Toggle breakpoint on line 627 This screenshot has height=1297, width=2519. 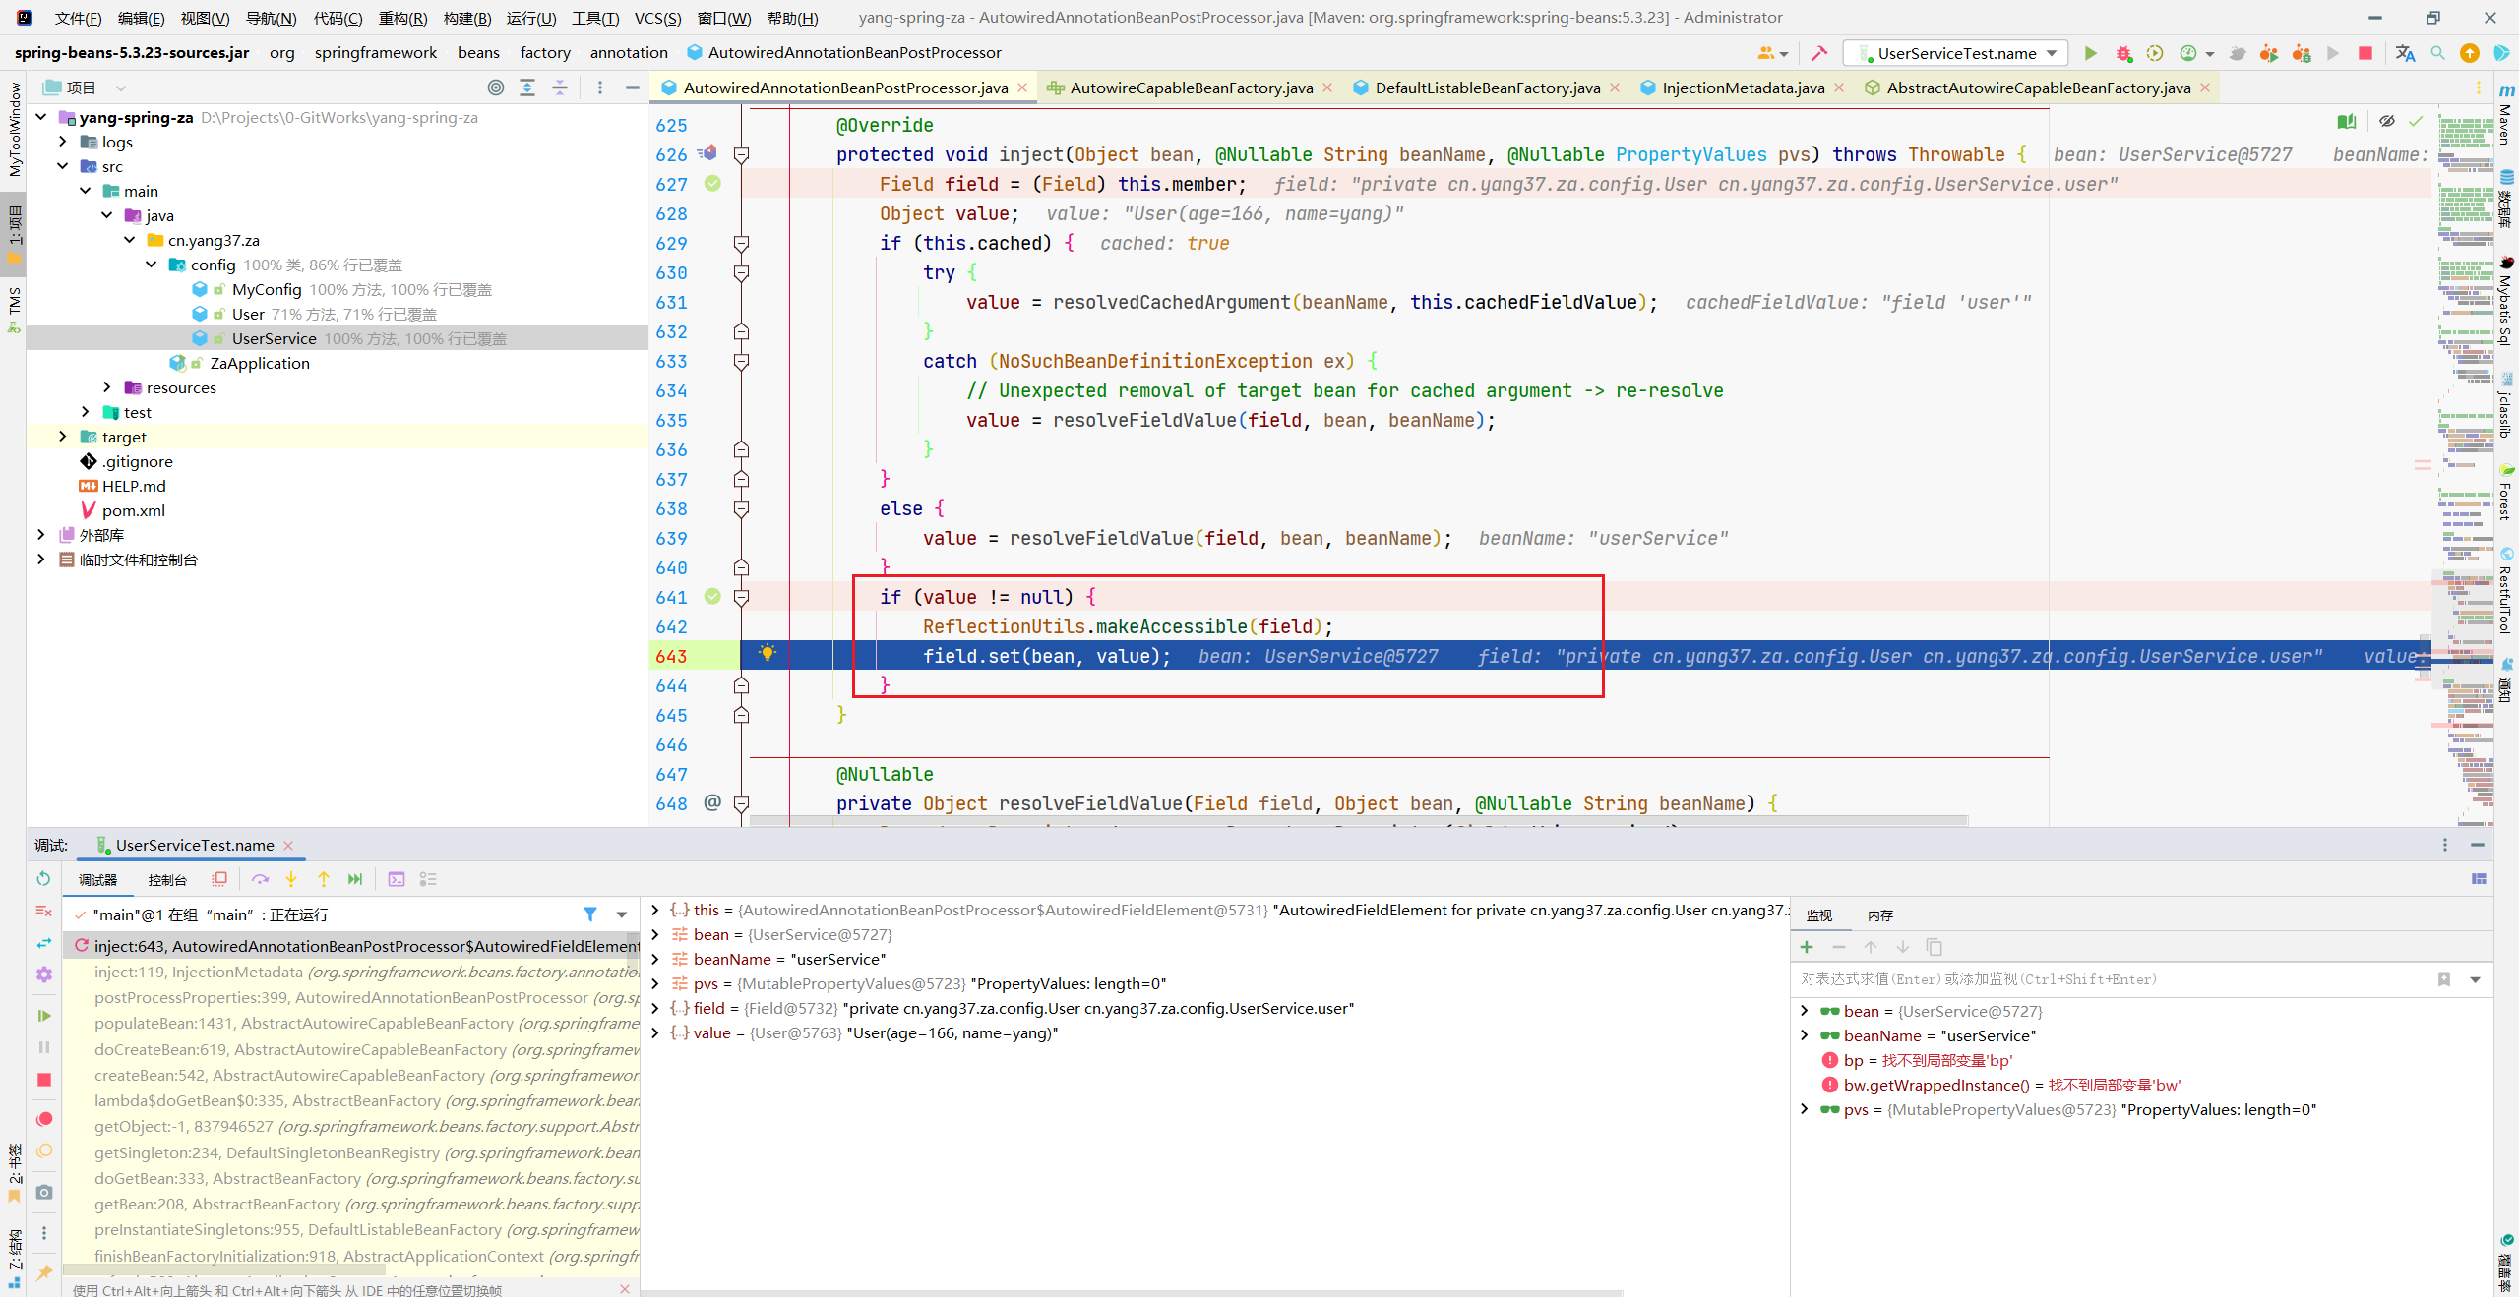click(712, 183)
